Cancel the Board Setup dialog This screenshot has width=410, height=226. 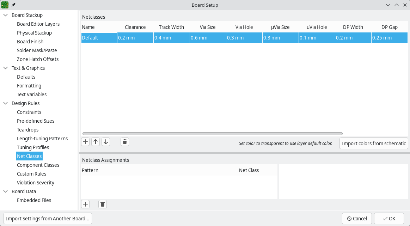click(357, 219)
